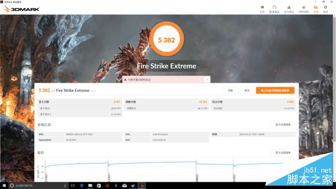Click the Fire Strike Extreme hero title

coord(167,66)
